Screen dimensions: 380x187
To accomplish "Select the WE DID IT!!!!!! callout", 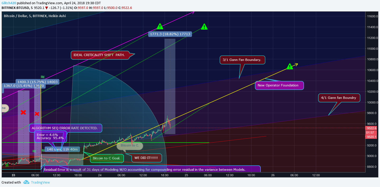I will pos(146,158).
